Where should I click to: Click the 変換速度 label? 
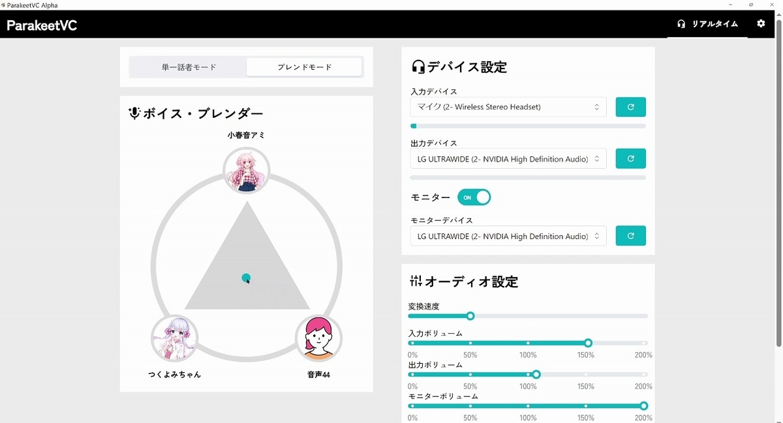pyautogui.click(x=424, y=306)
